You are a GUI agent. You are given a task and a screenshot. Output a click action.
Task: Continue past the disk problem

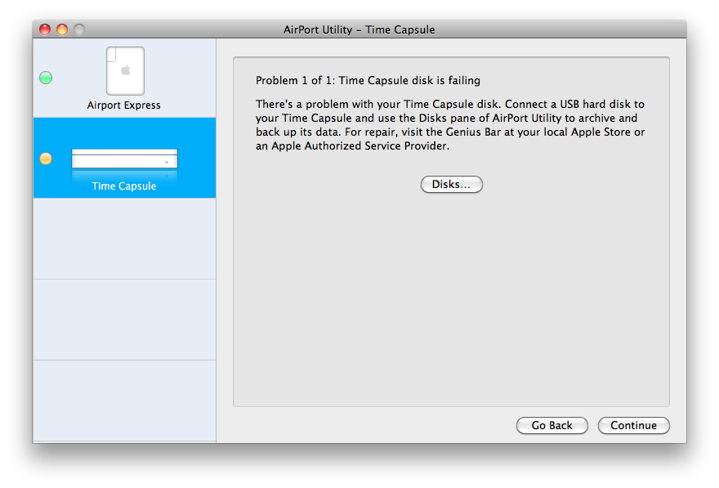(x=634, y=426)
